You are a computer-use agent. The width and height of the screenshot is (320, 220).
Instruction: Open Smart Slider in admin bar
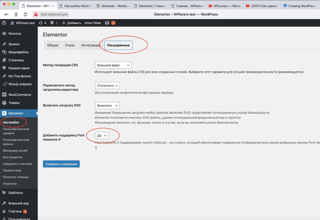[93, 23]
